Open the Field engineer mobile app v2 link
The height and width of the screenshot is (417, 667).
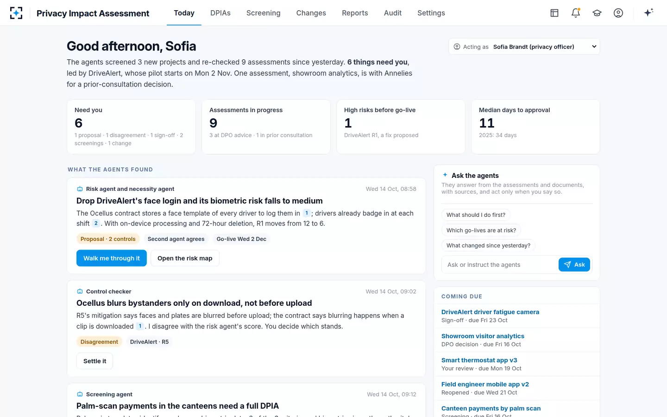coord(485,385)
